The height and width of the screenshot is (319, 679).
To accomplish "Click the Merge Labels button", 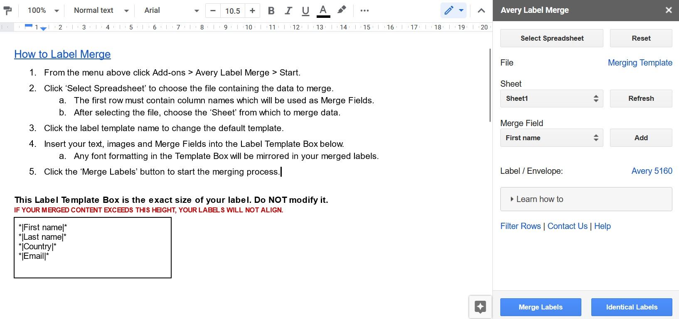I will tap(541, 307).
